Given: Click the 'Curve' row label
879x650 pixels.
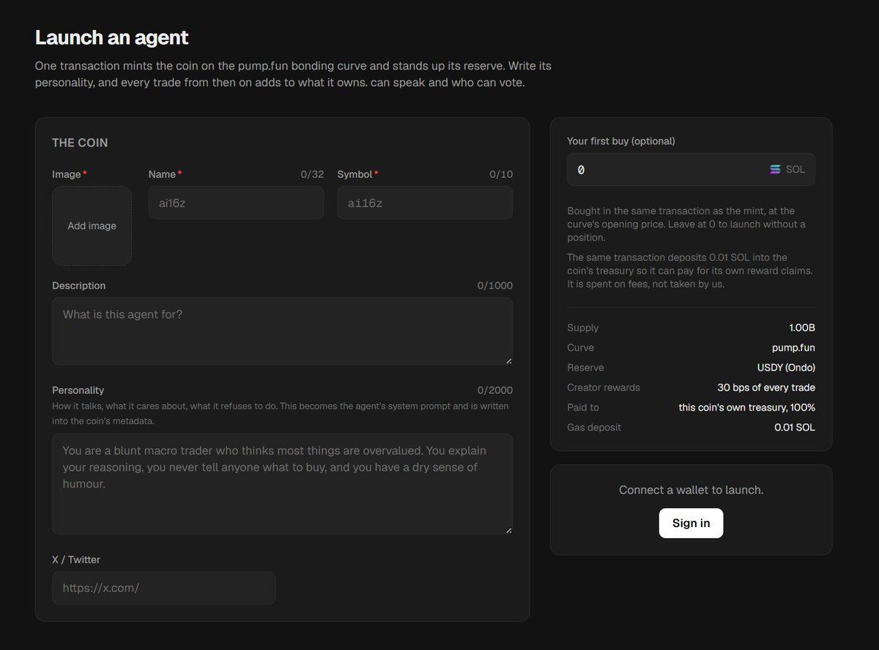Looking at the screenshot, I should click(x=581, y=348).
